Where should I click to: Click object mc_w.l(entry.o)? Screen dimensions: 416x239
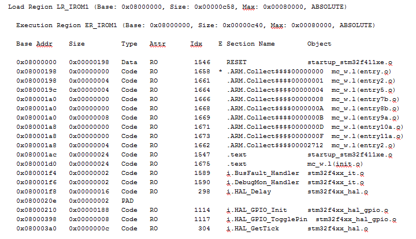(361, 72)
